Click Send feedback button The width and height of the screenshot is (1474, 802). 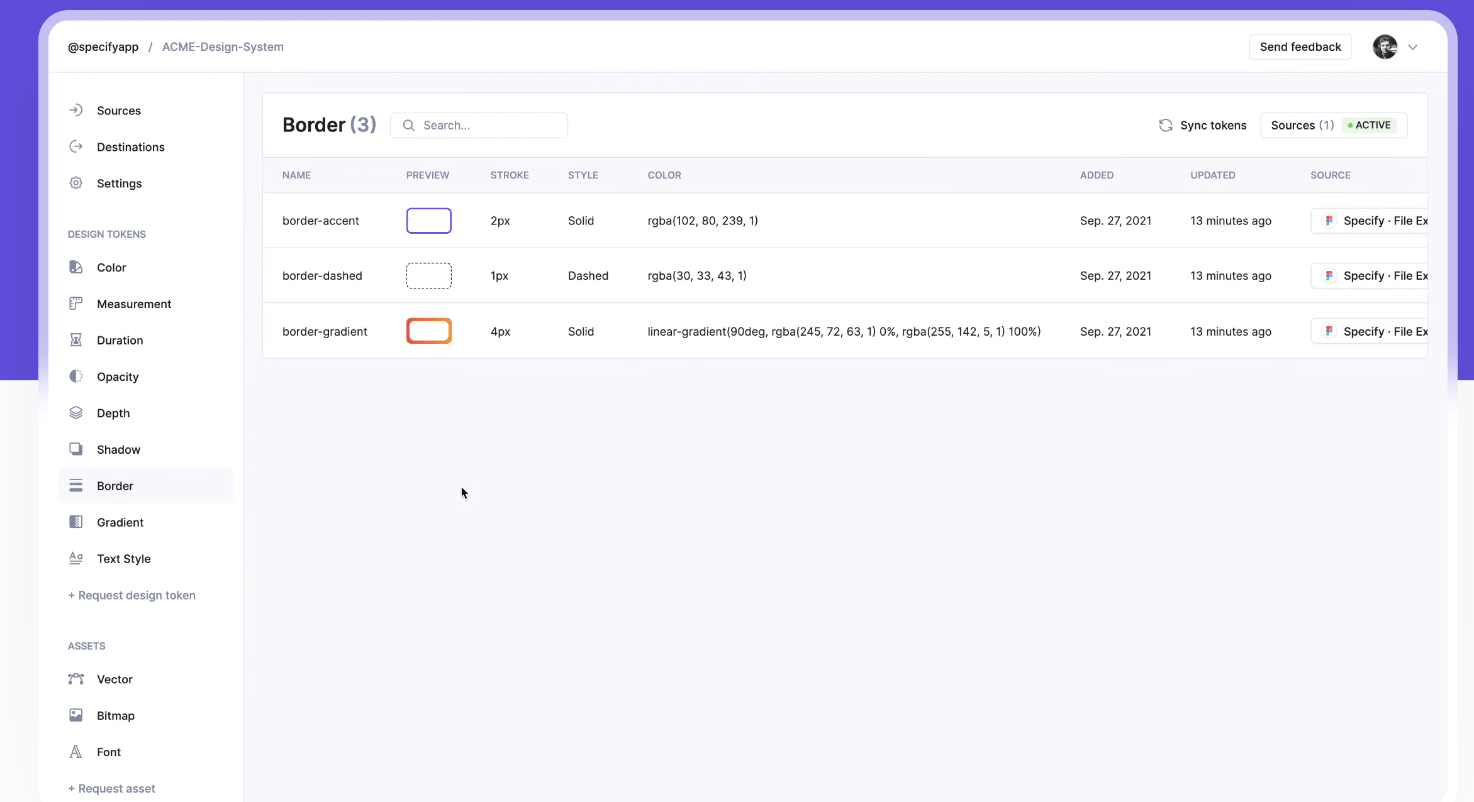coord(1300,47)
